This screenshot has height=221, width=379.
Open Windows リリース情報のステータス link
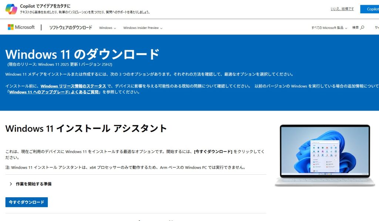click(x=73, y=86)
